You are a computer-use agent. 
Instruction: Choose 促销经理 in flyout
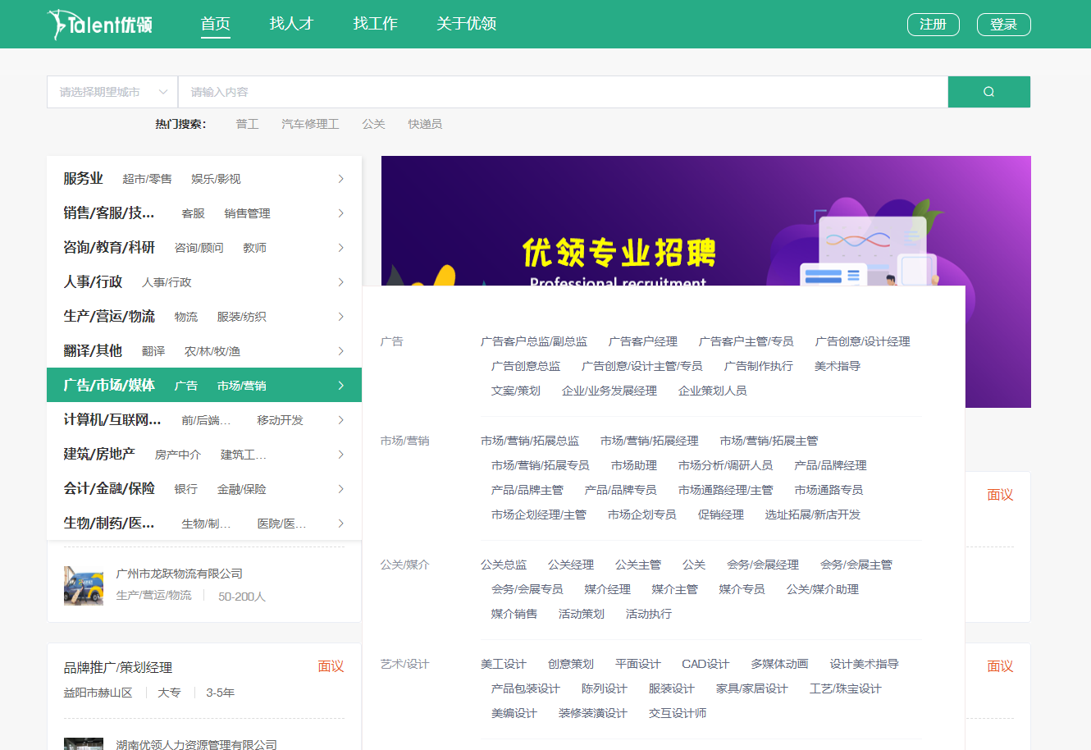tap(721, 514)
